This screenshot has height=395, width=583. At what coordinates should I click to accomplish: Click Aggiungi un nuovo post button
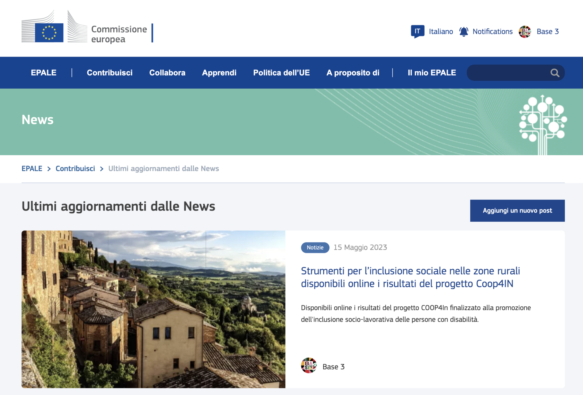pos(517,211)
